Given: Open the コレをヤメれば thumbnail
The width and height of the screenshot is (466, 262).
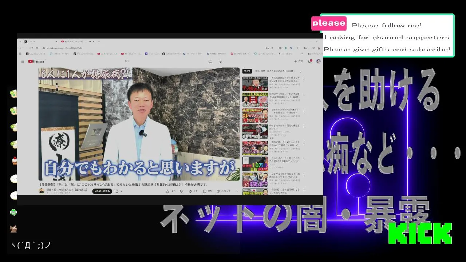Looking at the screenshot, I should pos(255,116).
